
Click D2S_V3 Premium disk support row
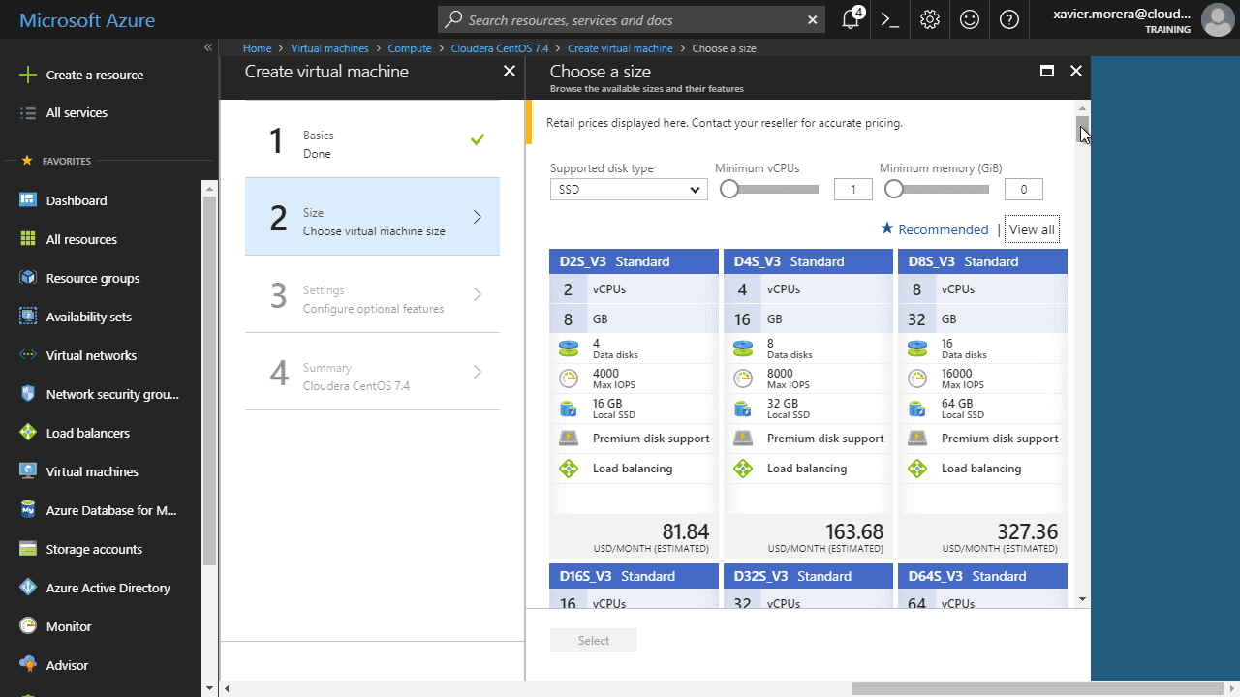634,439
